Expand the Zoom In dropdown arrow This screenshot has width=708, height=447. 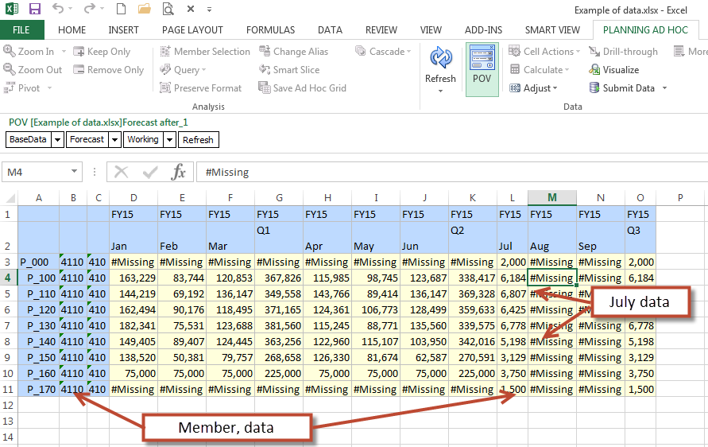point(64,52)
